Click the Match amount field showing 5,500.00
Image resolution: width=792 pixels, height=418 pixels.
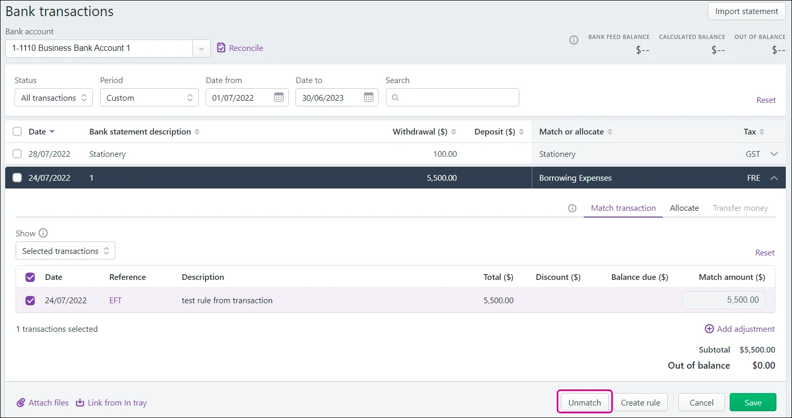pyautogui.click(x=723, y=300)
